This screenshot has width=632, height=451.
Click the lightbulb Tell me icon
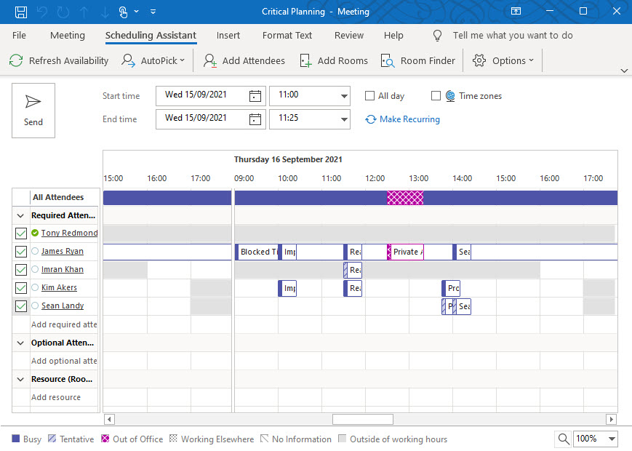point(437,36)
